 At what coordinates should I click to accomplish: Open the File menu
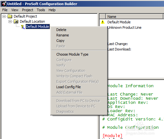tap(5, 10)
